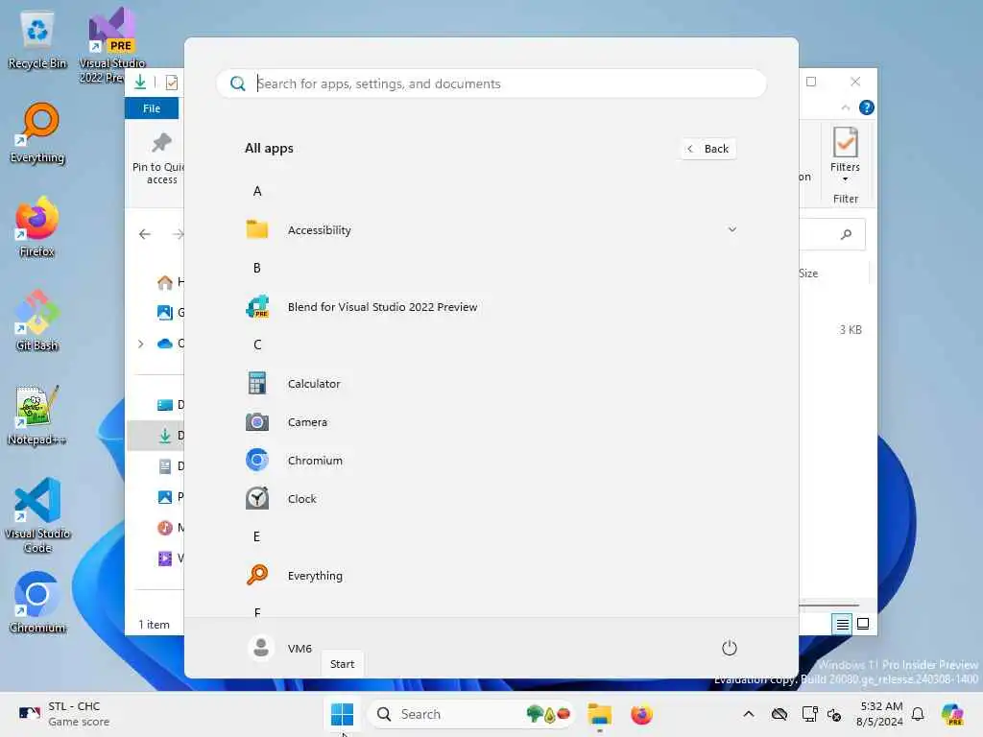The height and width of the screenshot is (737, 983).
Task: Expand OneDrive node in Explorer navigation
Action: coord(140,344)
